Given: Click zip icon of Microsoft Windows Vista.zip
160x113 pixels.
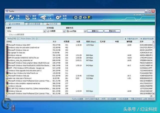Looking at the screenshot, I should pos(7,76).
